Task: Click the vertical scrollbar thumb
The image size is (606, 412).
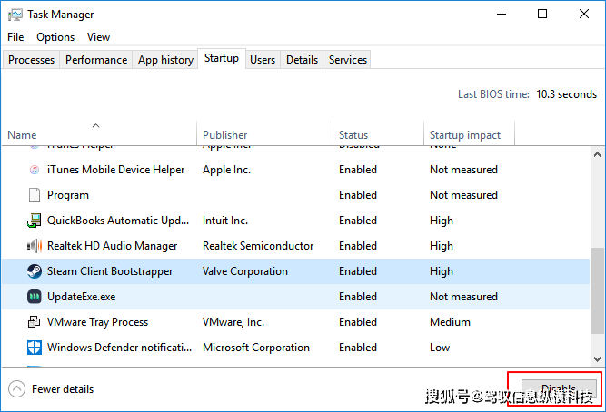Action: click(x=597, y=299)
